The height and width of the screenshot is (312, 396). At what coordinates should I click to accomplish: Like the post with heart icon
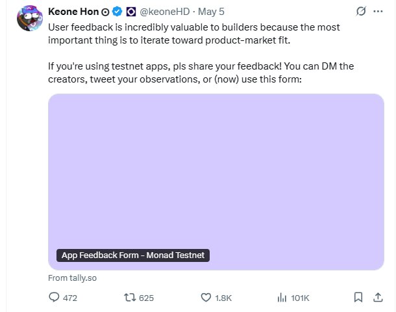pos(206,297)
